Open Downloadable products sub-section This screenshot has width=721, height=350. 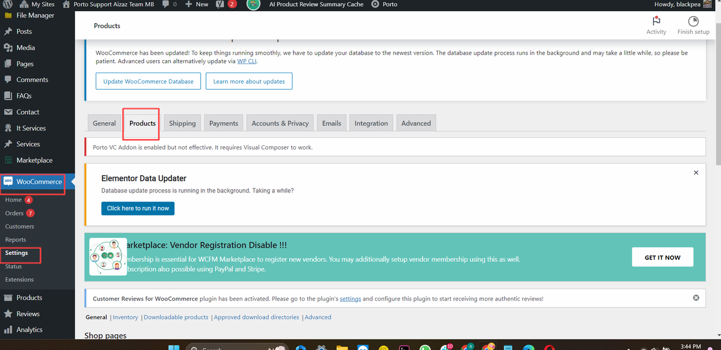click(176, 317)
